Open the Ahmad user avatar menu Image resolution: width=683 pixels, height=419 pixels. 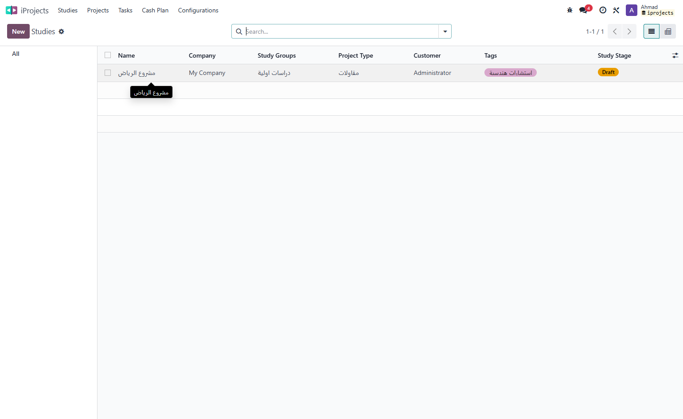click(632, 10)
